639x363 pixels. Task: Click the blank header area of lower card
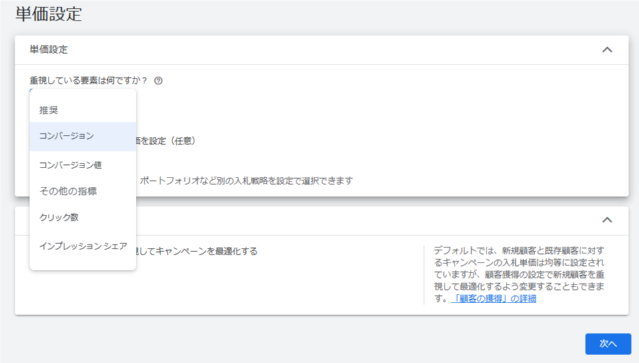click(366, 220)
